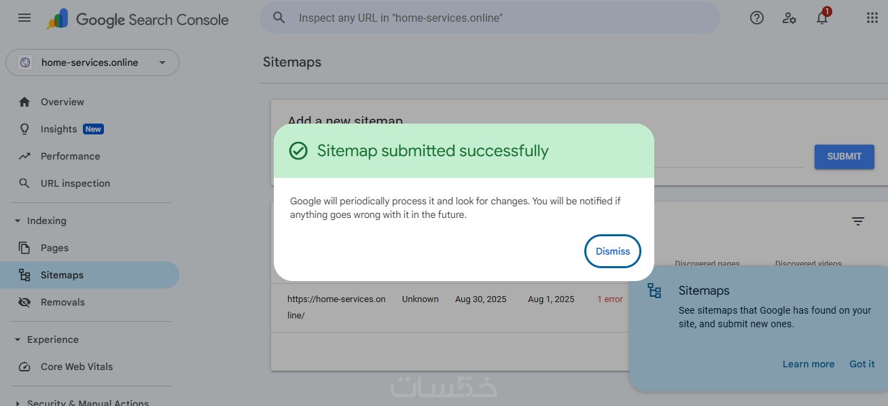Open the Performance report
888x406 pixels.
click(70, 156)
